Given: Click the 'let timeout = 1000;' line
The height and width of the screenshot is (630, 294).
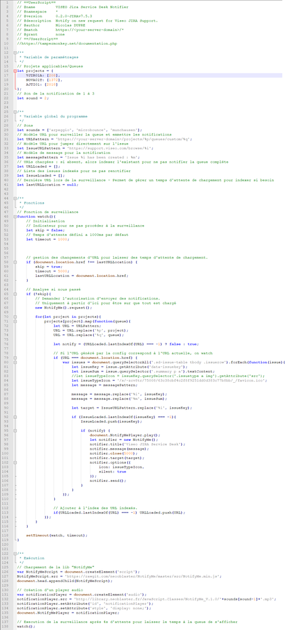Looking at the screenshot, I should (x=47, y=240).
